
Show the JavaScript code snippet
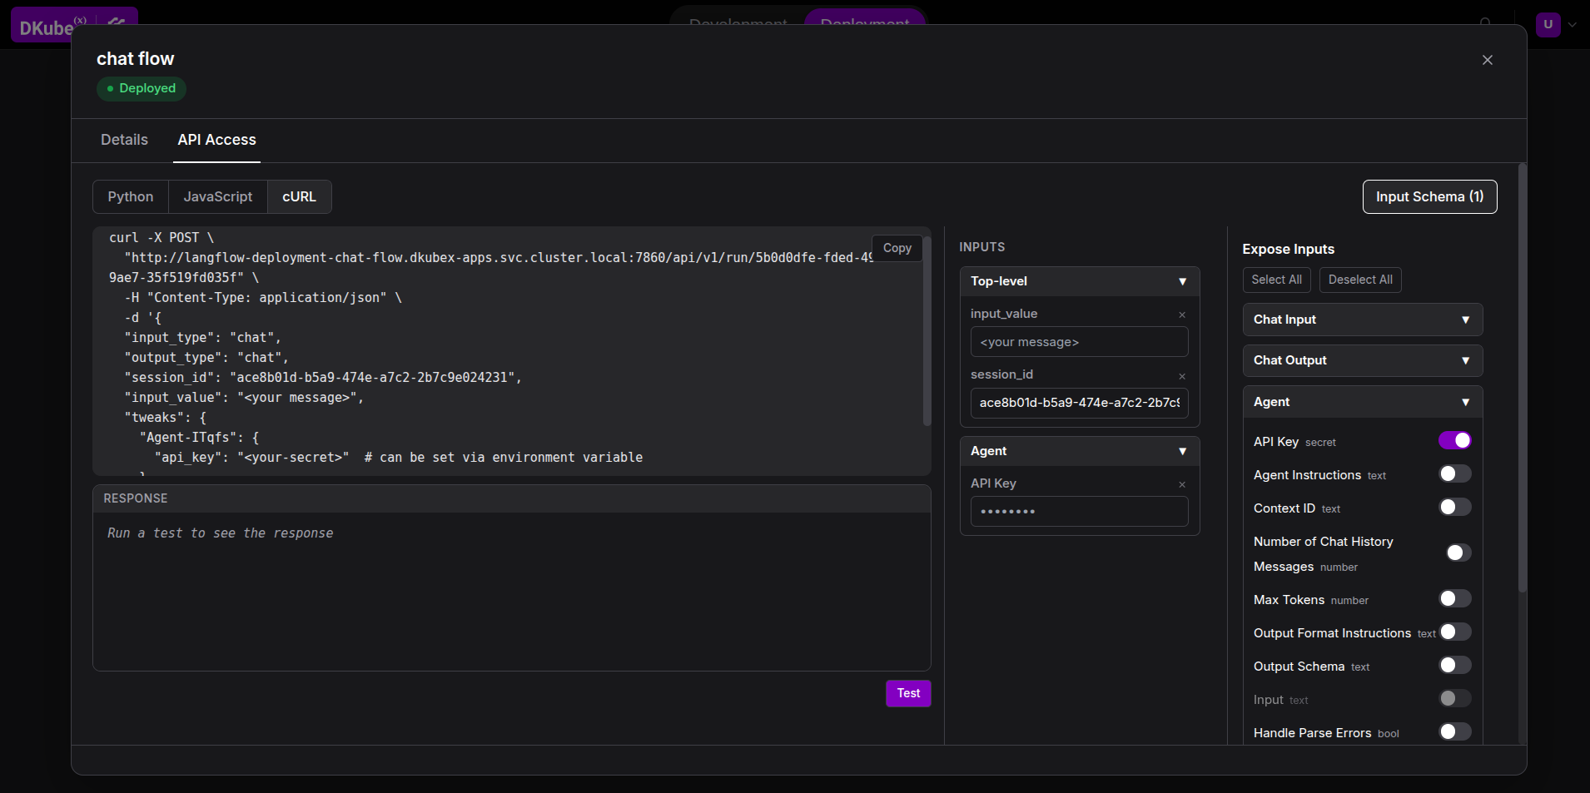click(x=218, y=196)
